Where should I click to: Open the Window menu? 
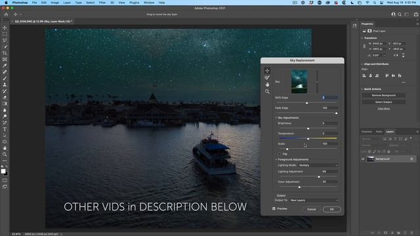(x=149, y=3)
